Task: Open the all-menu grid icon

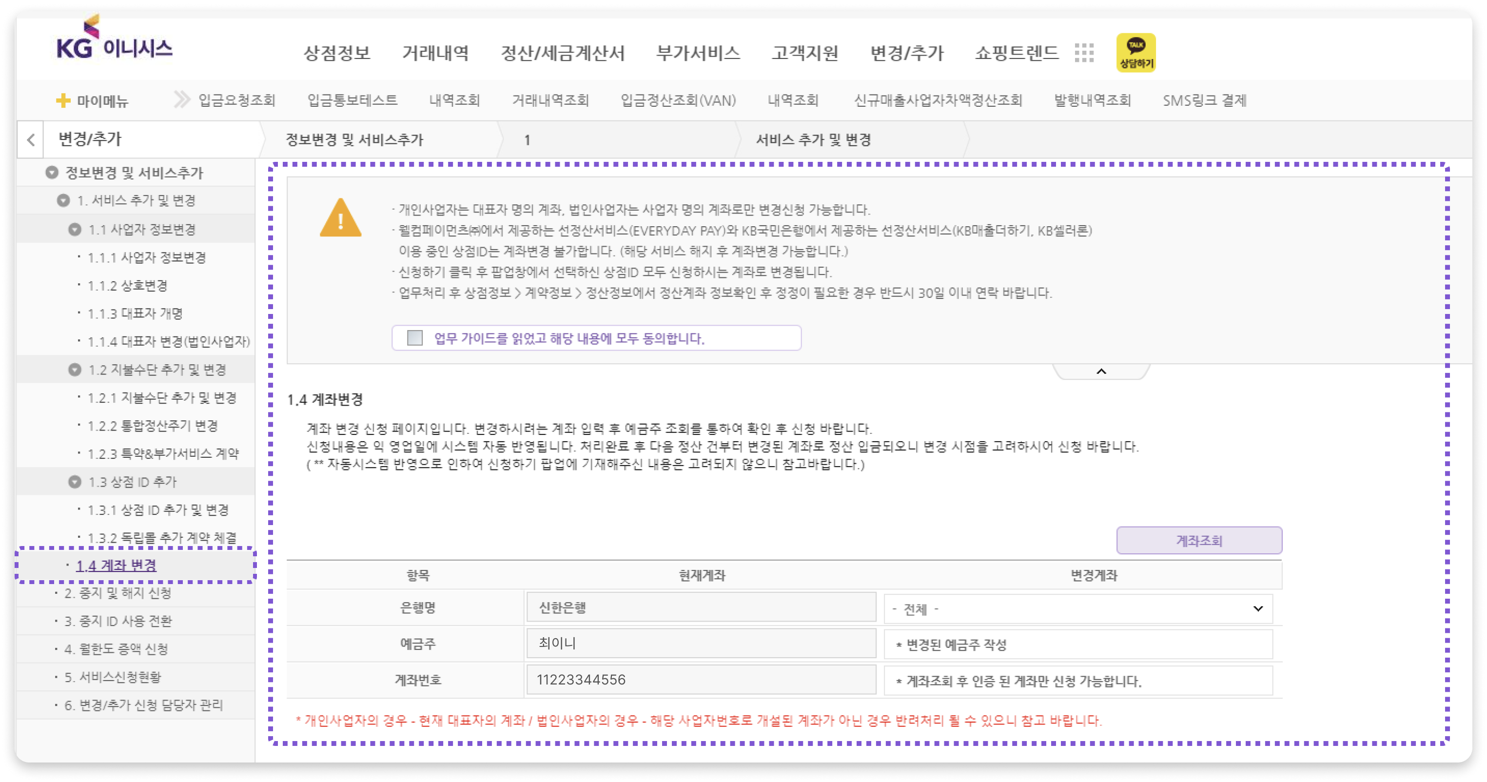Action: pos(1084,53)
